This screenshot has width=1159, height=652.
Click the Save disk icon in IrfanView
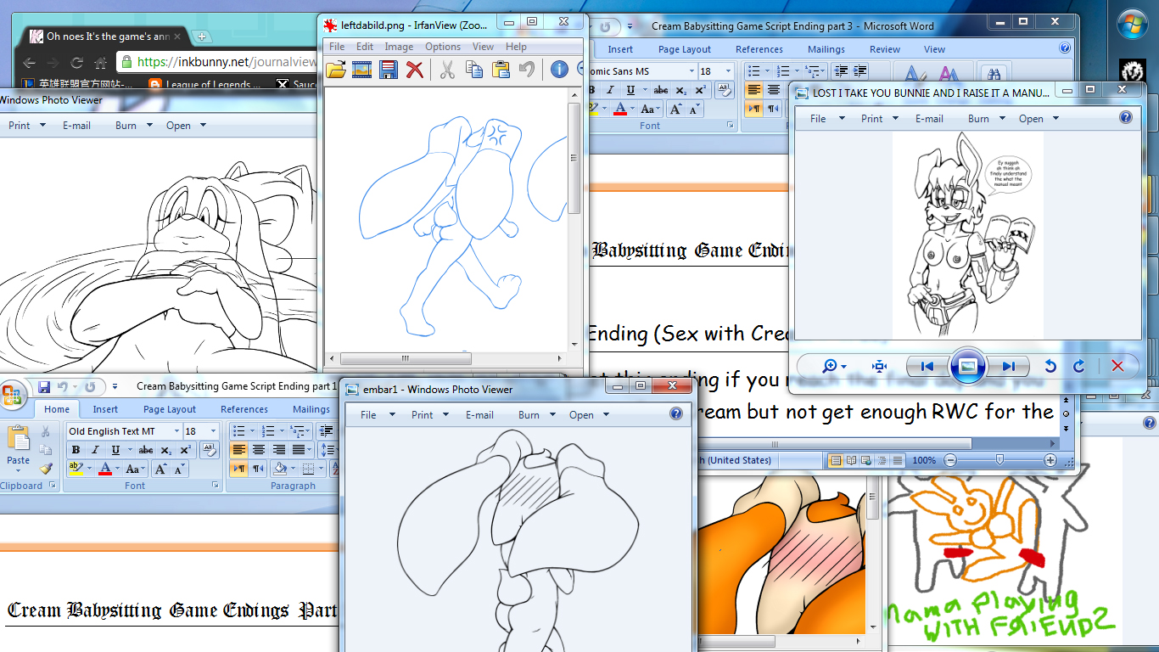(389, 70)
